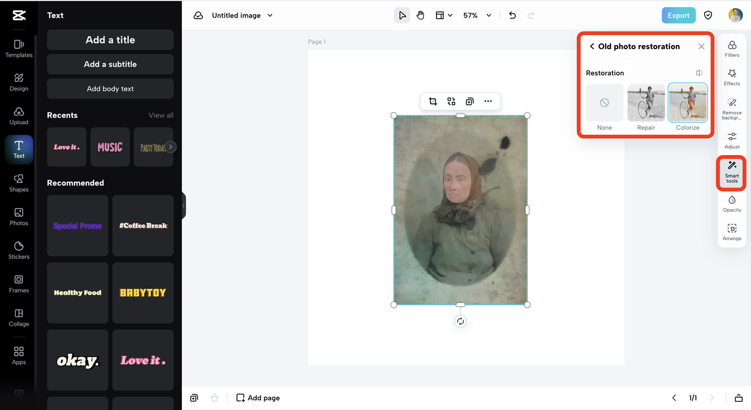Open the Photos sidebar panel
The image size is (751, 410).
point(19,217)
